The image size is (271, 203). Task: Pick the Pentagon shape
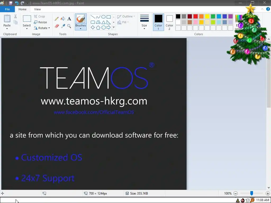coord(98,27)
